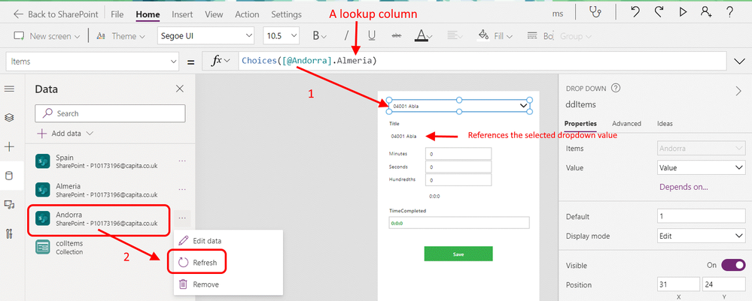Toggle strikethrough formatting
752x301 pixels.
(397, 36)
